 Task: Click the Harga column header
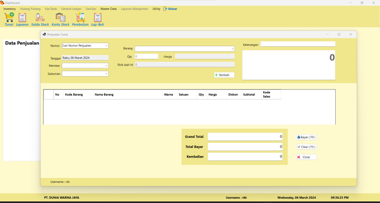[216, 95]
